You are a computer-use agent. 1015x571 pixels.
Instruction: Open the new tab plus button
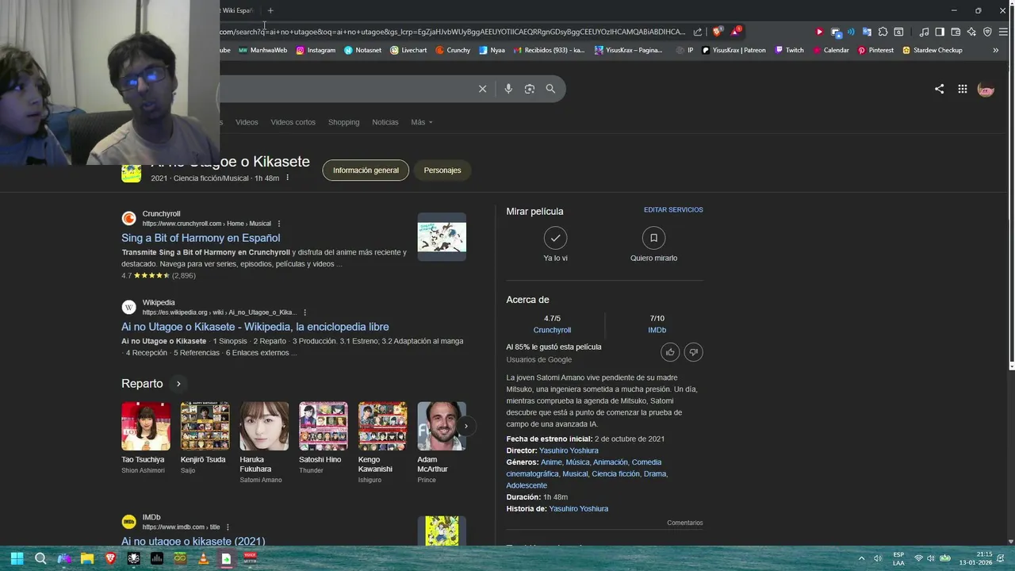tap(270, 10)
